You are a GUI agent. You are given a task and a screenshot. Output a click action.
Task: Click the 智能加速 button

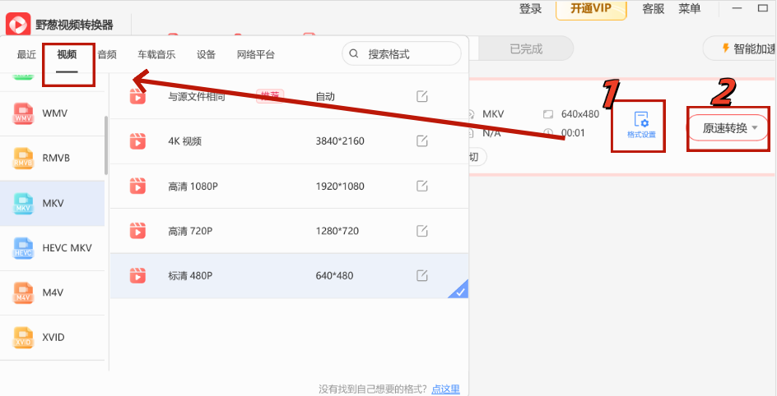(740, 48)
